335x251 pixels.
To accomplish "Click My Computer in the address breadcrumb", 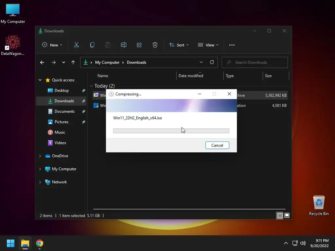I will point(107,62).
